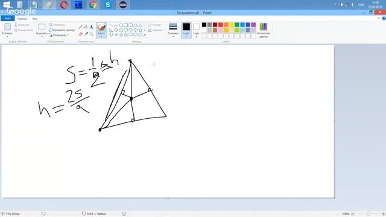Image resolution: width=386 pixels, height=217 pixels.
Task: Click the Paint help question mark icon
Action: (x=384, y=19)
